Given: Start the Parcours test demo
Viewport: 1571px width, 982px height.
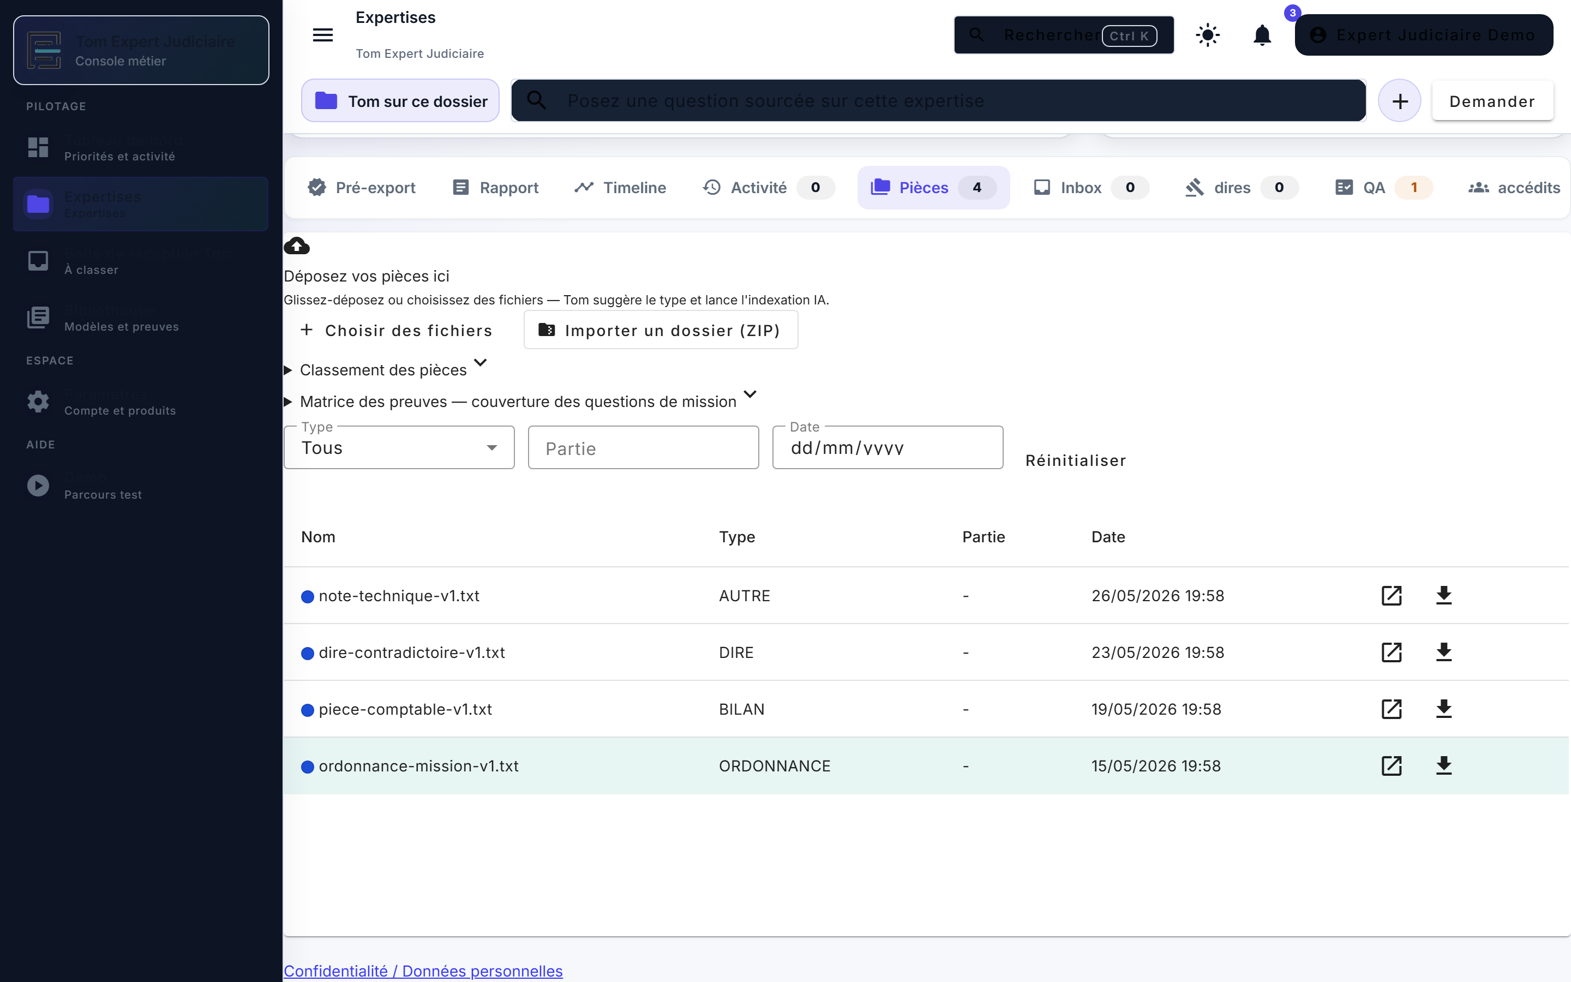Looking at the screenshot, I should 141,486.
